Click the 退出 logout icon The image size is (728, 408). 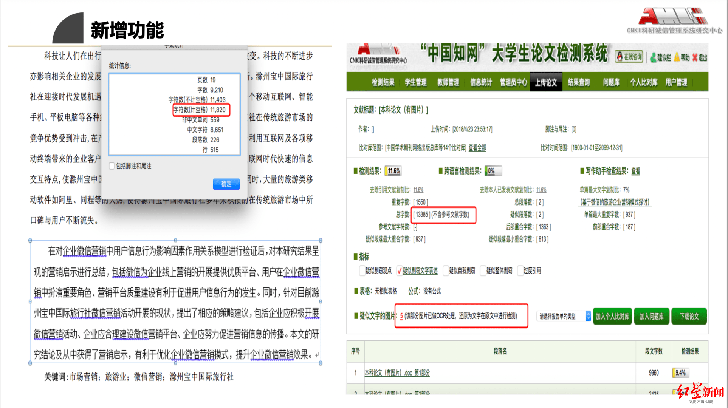700,57
